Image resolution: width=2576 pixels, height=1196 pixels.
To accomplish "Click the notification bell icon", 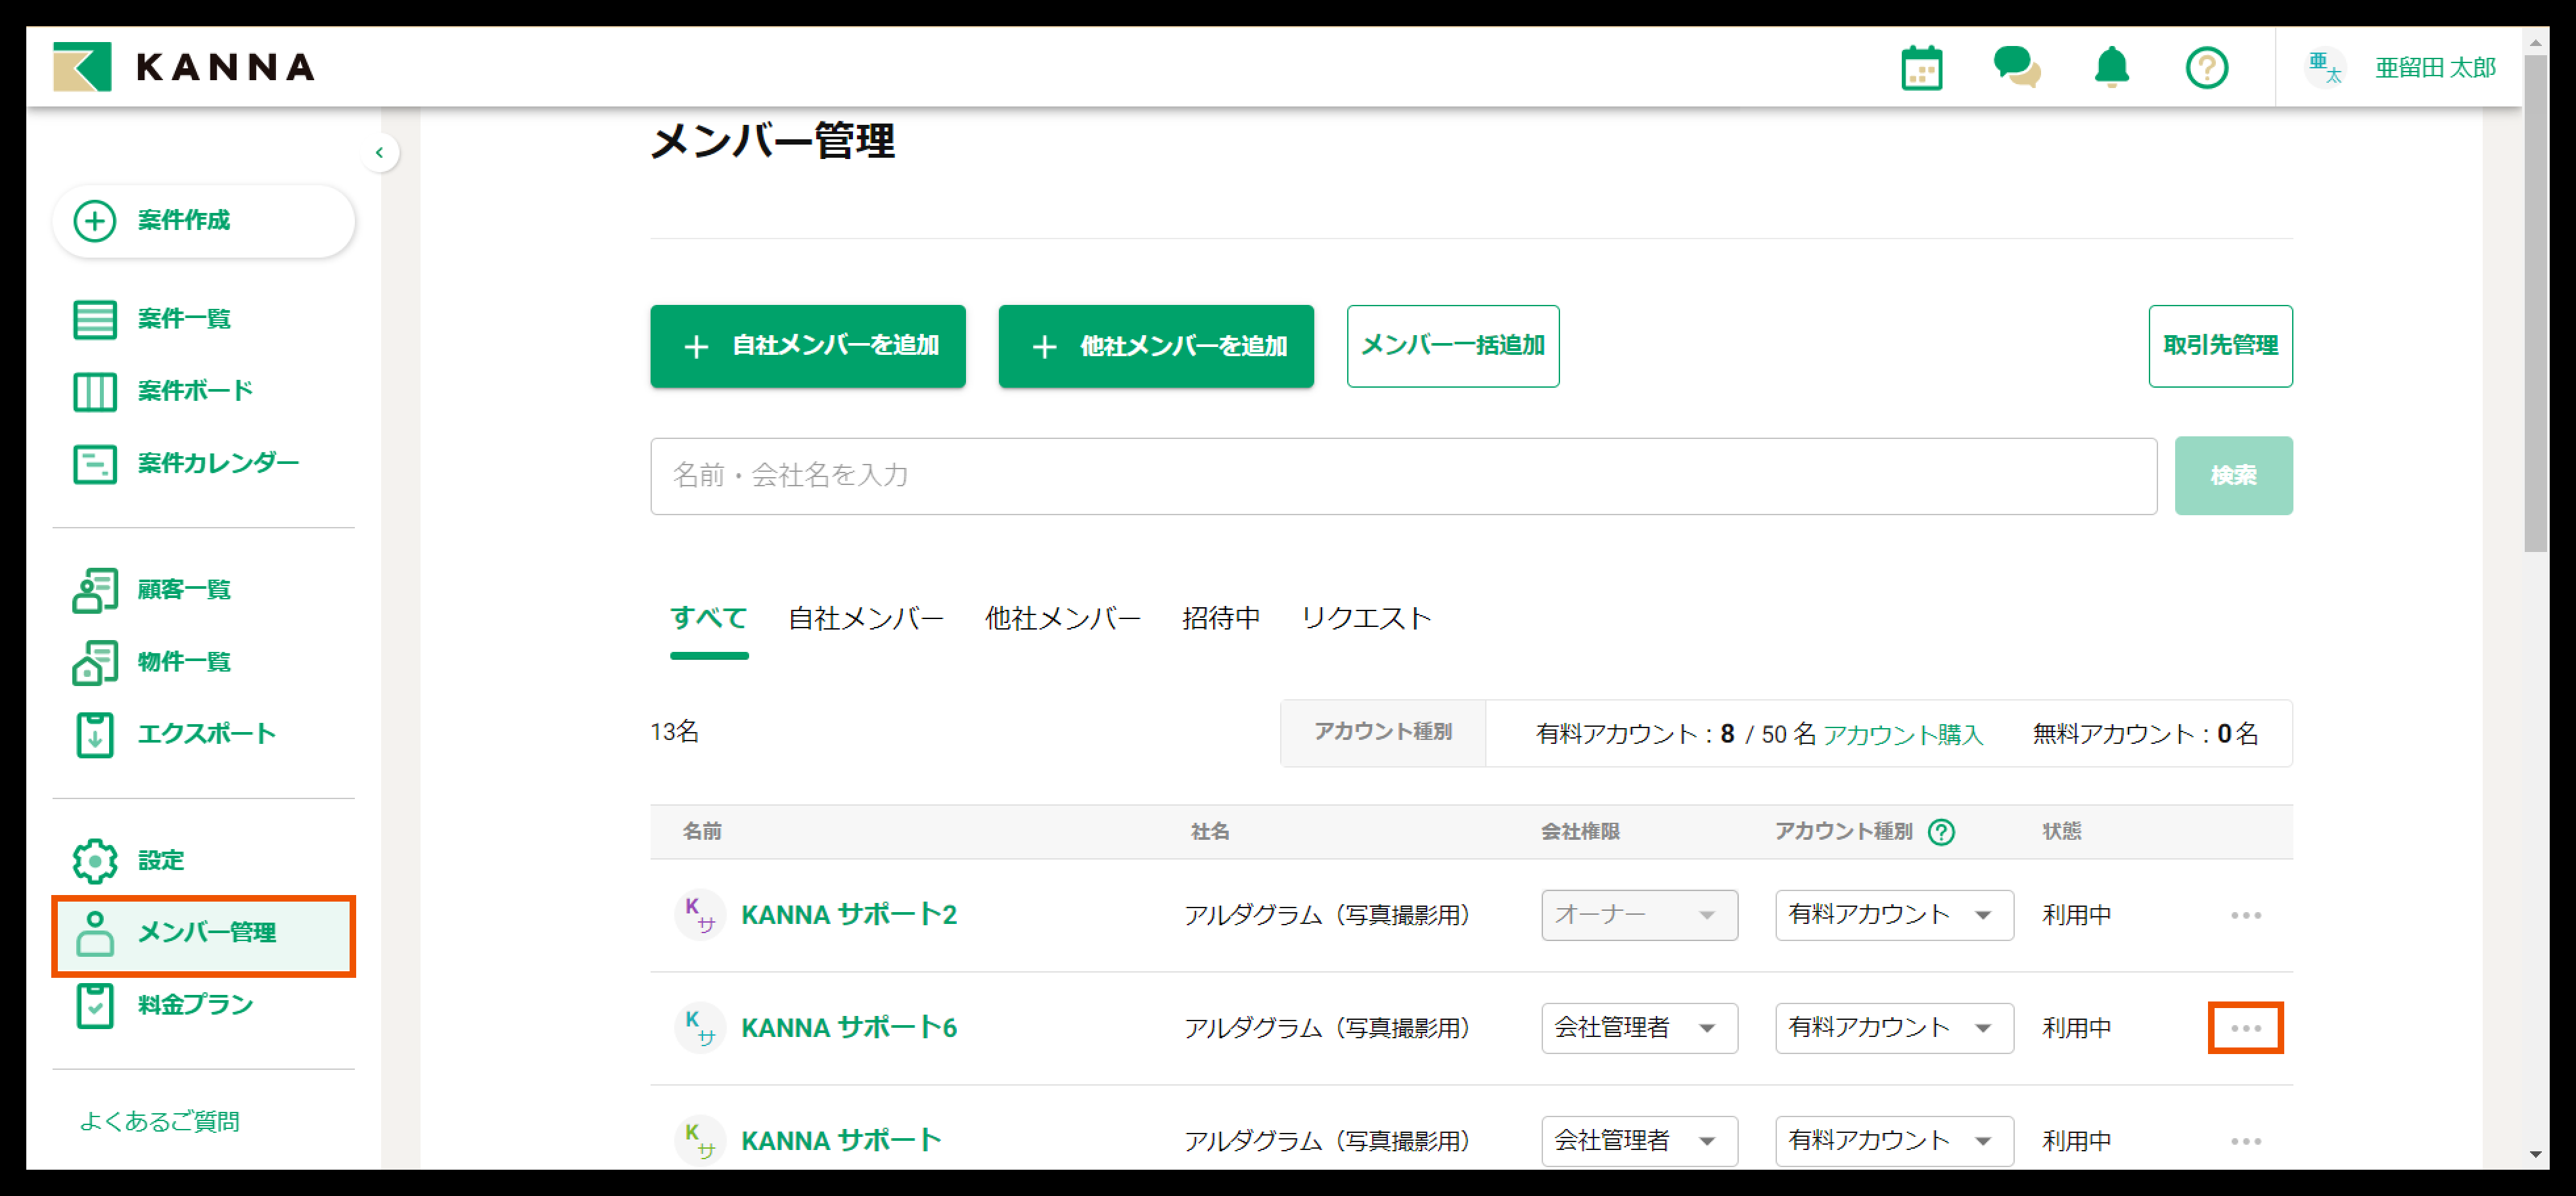I will (x=2111, y=68).
